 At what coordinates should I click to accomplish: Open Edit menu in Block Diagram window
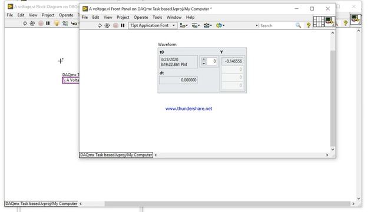tap(21, 15)
